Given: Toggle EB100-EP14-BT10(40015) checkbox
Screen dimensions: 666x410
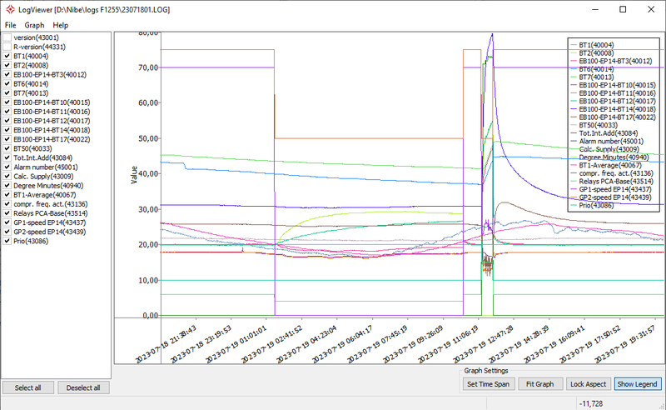Looking at the screenshot, I should click(7, 102).
